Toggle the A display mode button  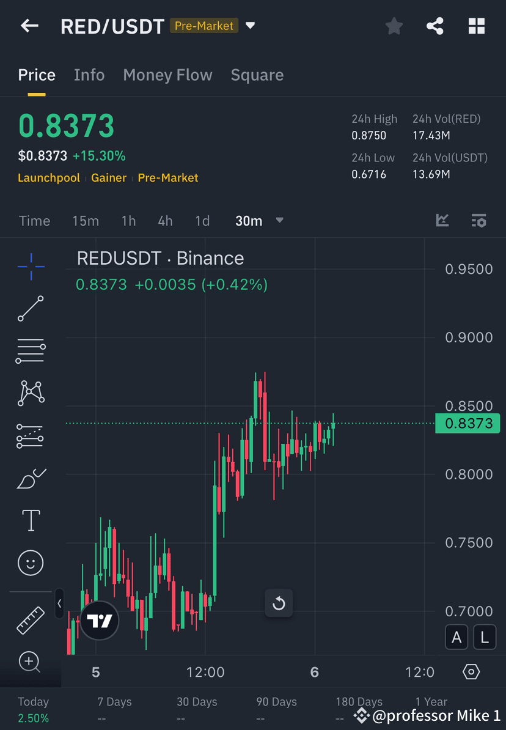tap(457, 637)
